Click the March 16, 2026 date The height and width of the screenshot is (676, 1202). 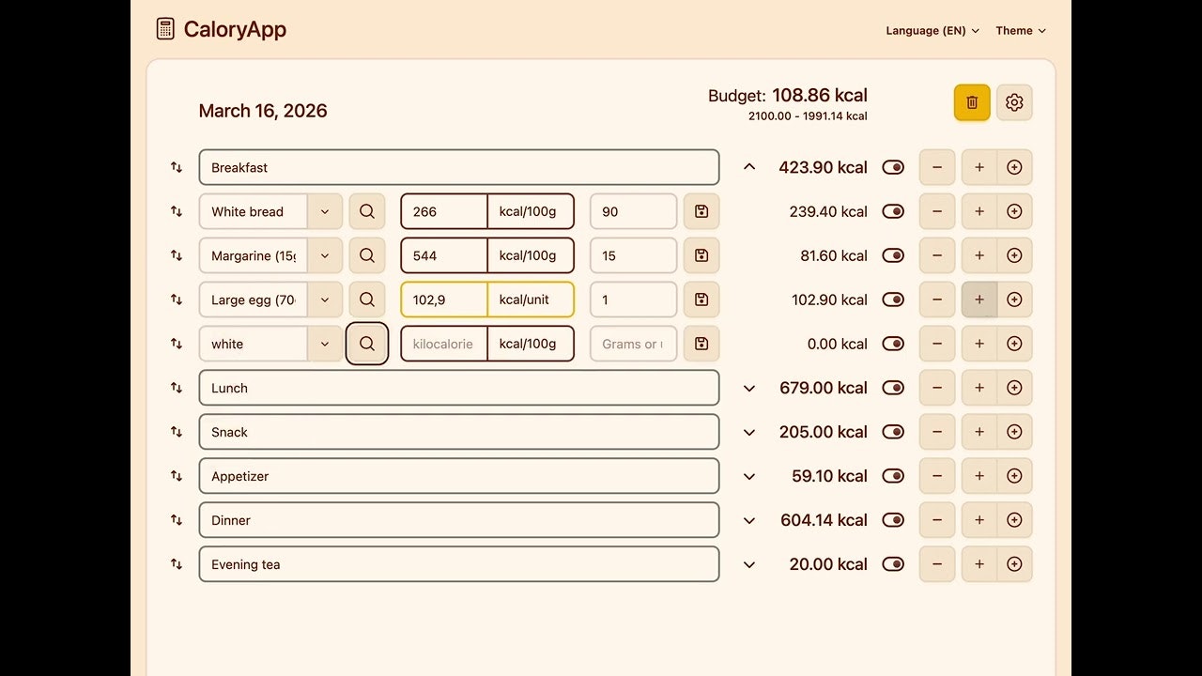pos(263,111)
